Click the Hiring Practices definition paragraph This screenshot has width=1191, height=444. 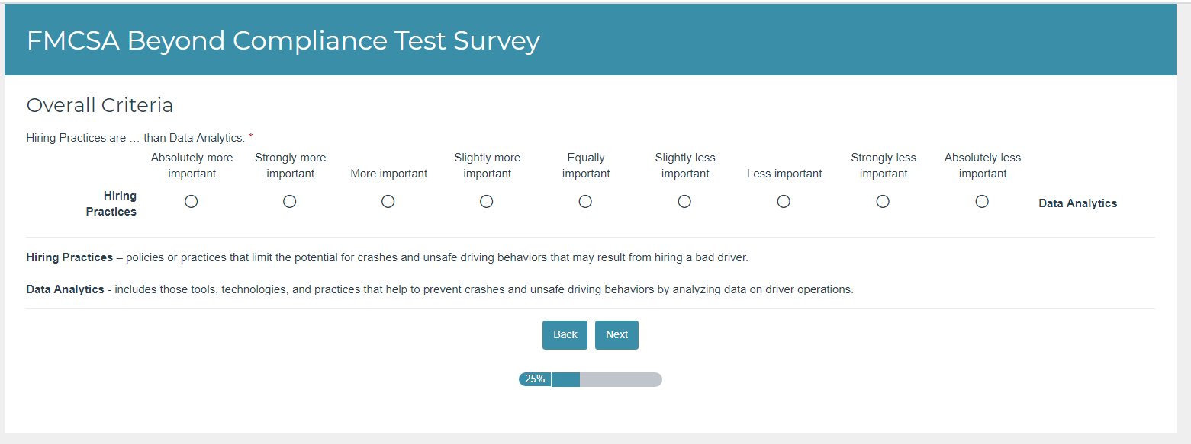387,257
